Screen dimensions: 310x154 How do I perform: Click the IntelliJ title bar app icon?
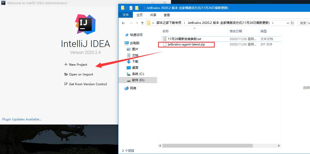tap(3, 3)
